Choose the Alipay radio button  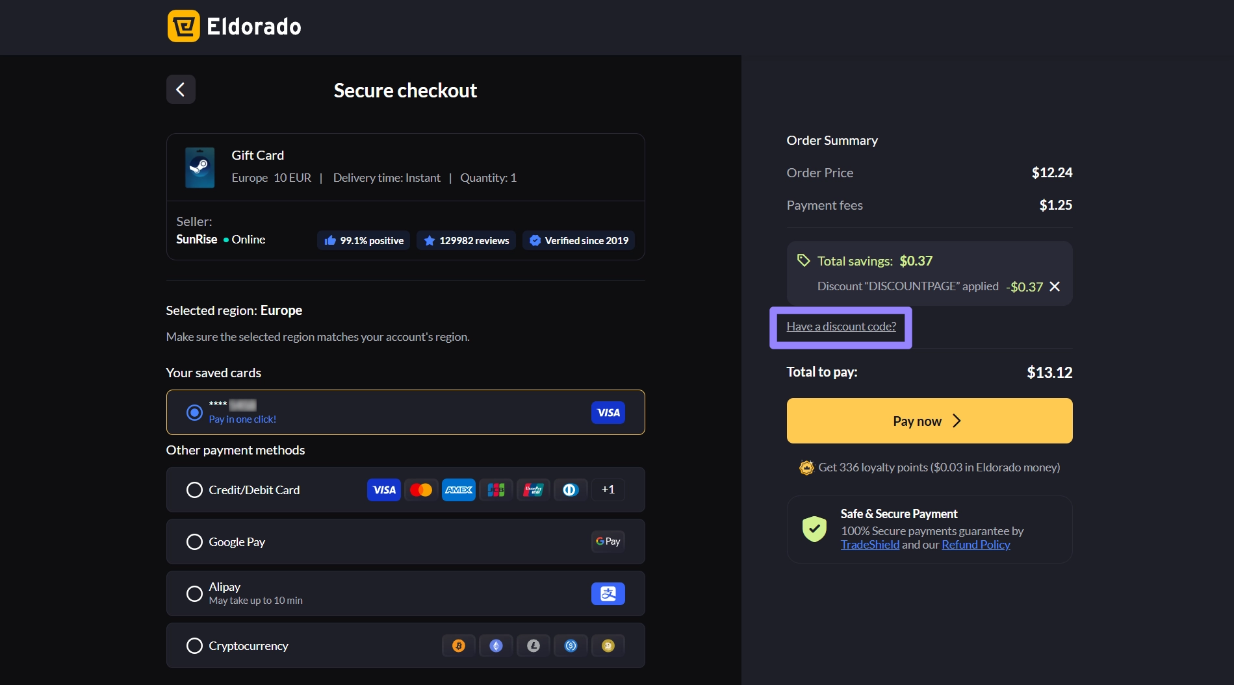(194, 593)
